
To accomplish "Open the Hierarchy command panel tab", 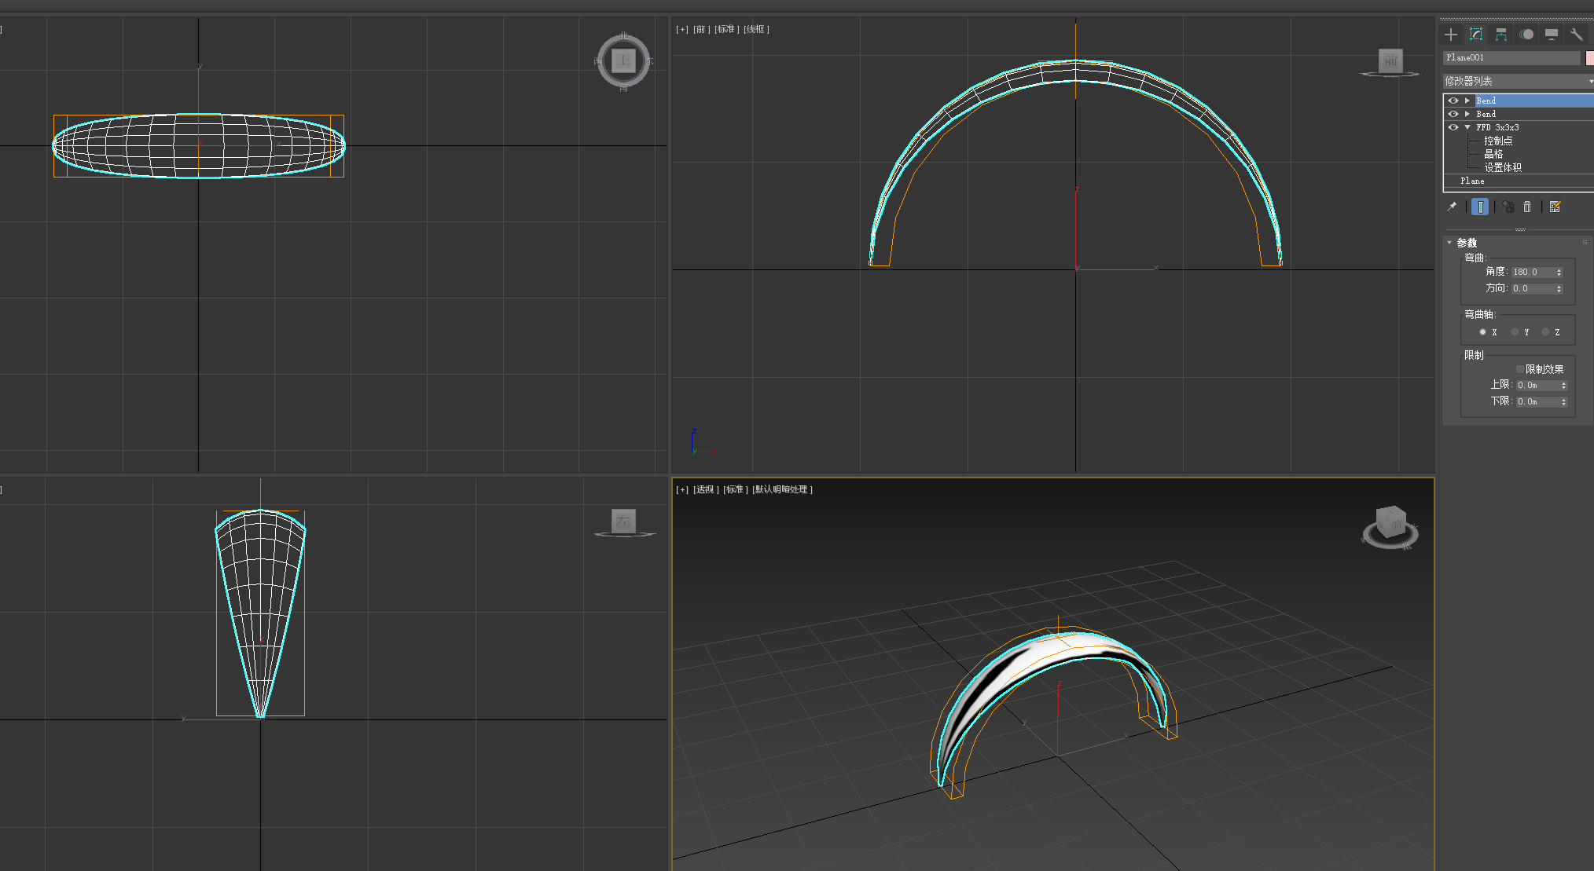I will (x=1501, y=35).
